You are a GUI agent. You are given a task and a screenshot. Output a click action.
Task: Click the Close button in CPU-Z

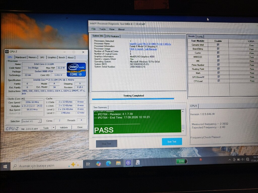click(x=80, y=127)
